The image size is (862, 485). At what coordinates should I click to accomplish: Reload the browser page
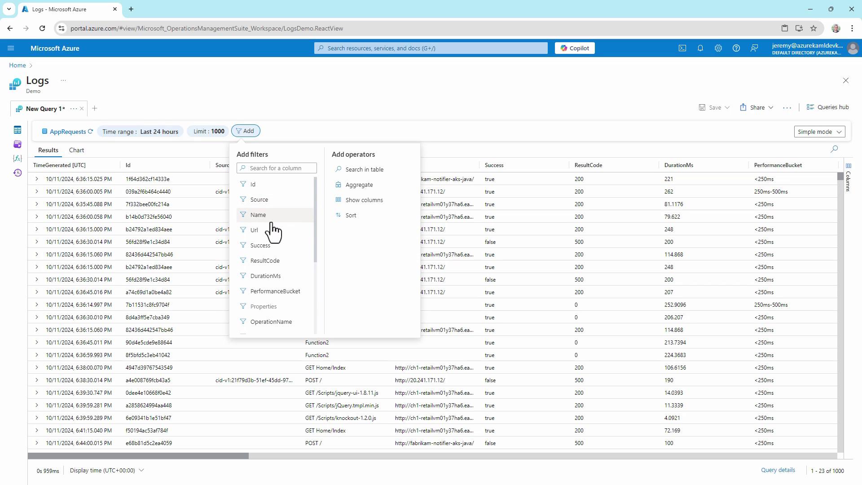(x=42, y=28)
